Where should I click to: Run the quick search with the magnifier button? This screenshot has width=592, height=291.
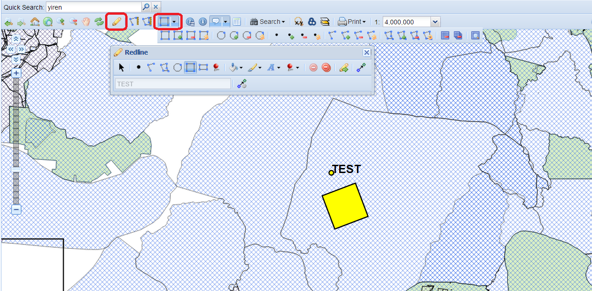(146, 7)
